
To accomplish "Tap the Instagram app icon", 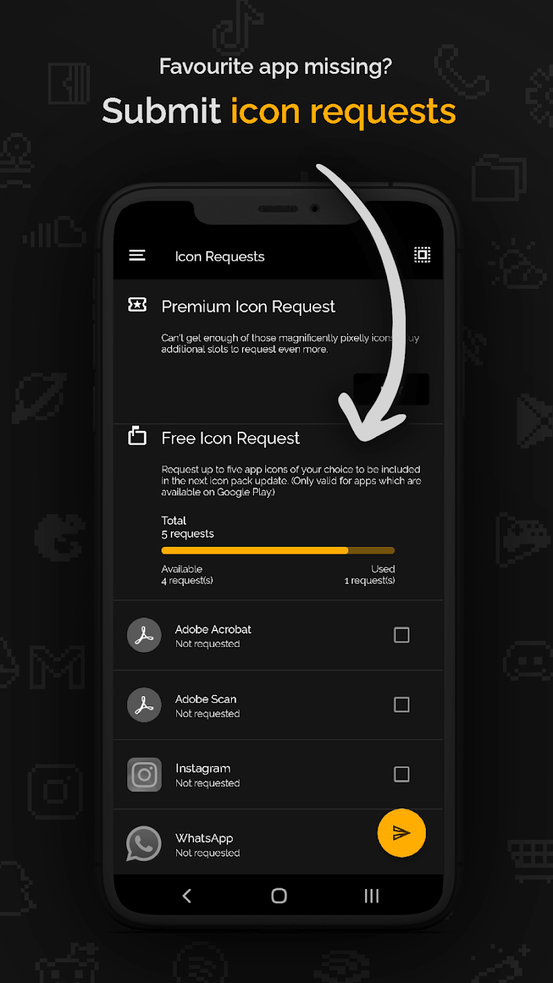I will (x=144, y=775).
